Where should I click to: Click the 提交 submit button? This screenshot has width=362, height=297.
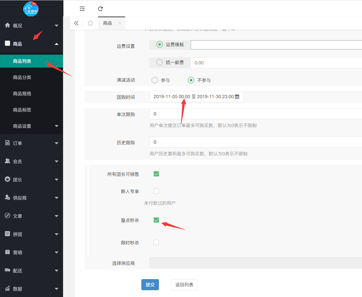pos(150,285)
